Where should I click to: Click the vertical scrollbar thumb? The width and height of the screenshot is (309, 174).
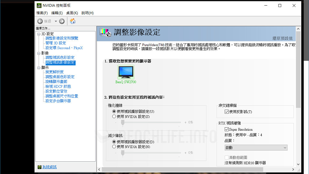(298, 69)
